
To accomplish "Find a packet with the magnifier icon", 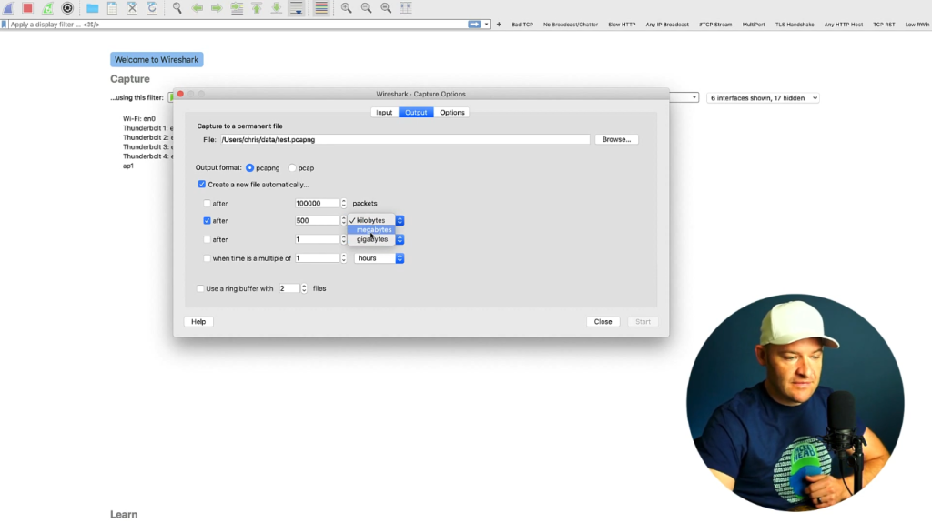I will click(177, 8).
